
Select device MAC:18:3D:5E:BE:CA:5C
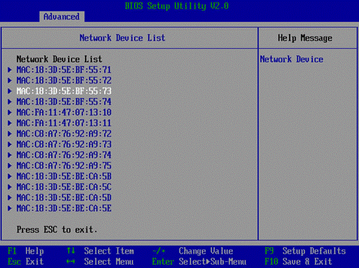64,187
